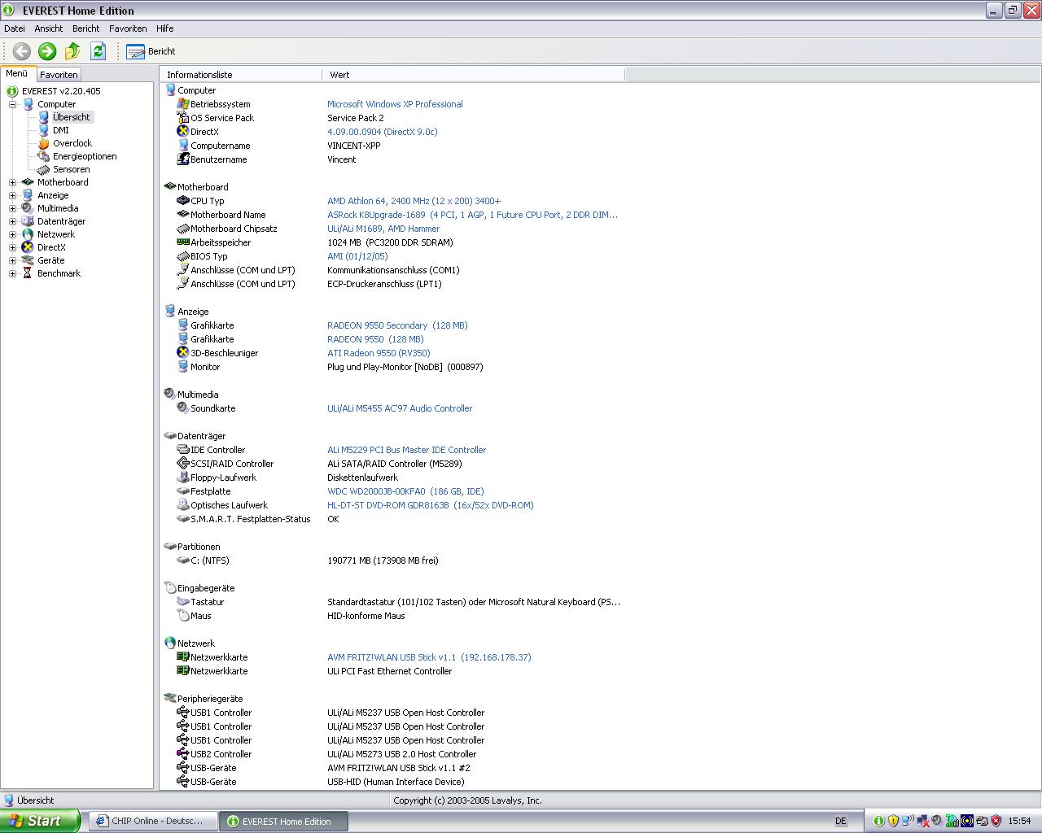The image size is (1042, 833).
Task: Open the Bericht menu in the menu bar
Action: 85,28
